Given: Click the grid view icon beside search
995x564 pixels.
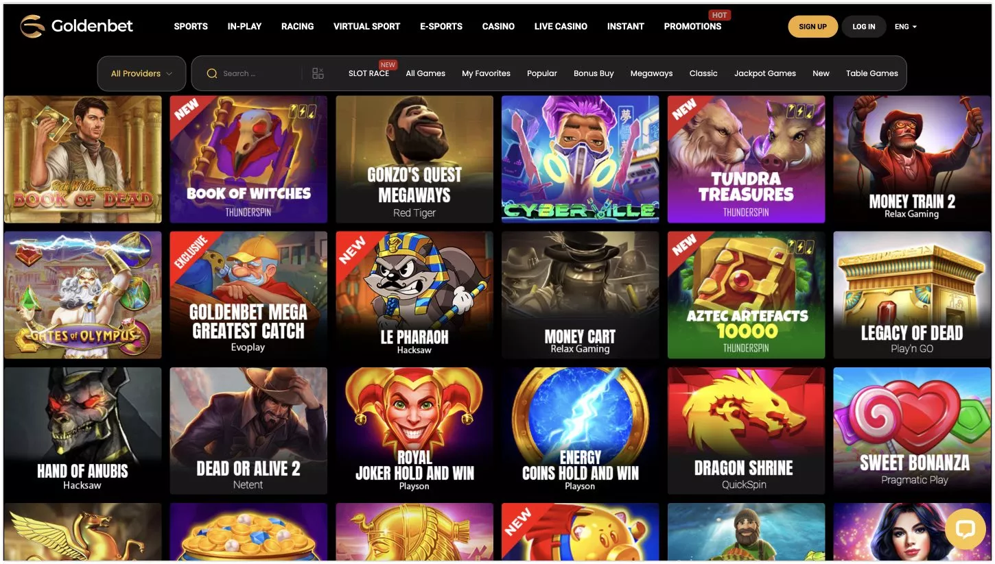Looking at the screenshot, I should (x=318, y=73).
